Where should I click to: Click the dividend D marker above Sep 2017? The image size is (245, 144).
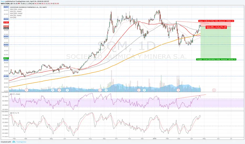coord(106,90)
